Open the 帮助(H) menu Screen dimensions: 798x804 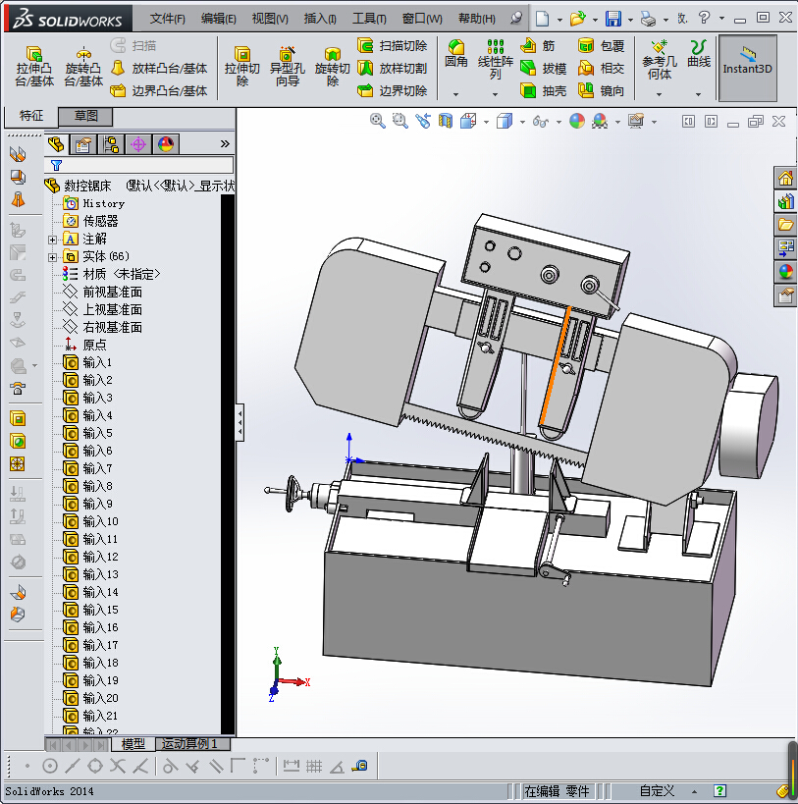477,19
